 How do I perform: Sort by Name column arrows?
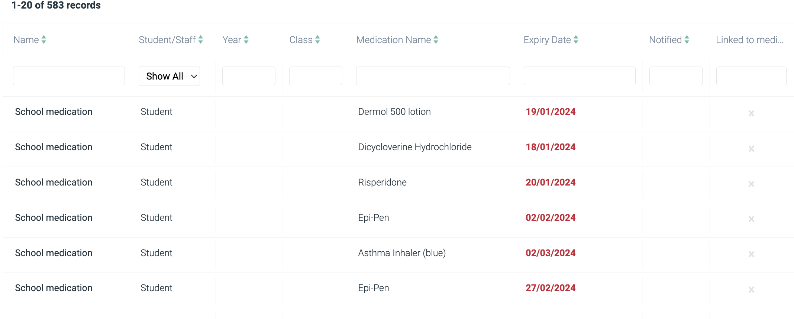(x=44, y=40)
